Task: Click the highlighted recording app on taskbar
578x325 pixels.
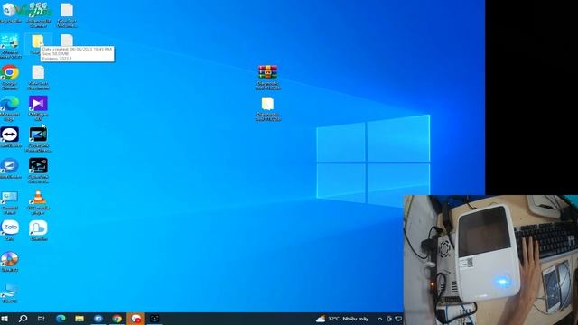Action: tap(135, 319)
